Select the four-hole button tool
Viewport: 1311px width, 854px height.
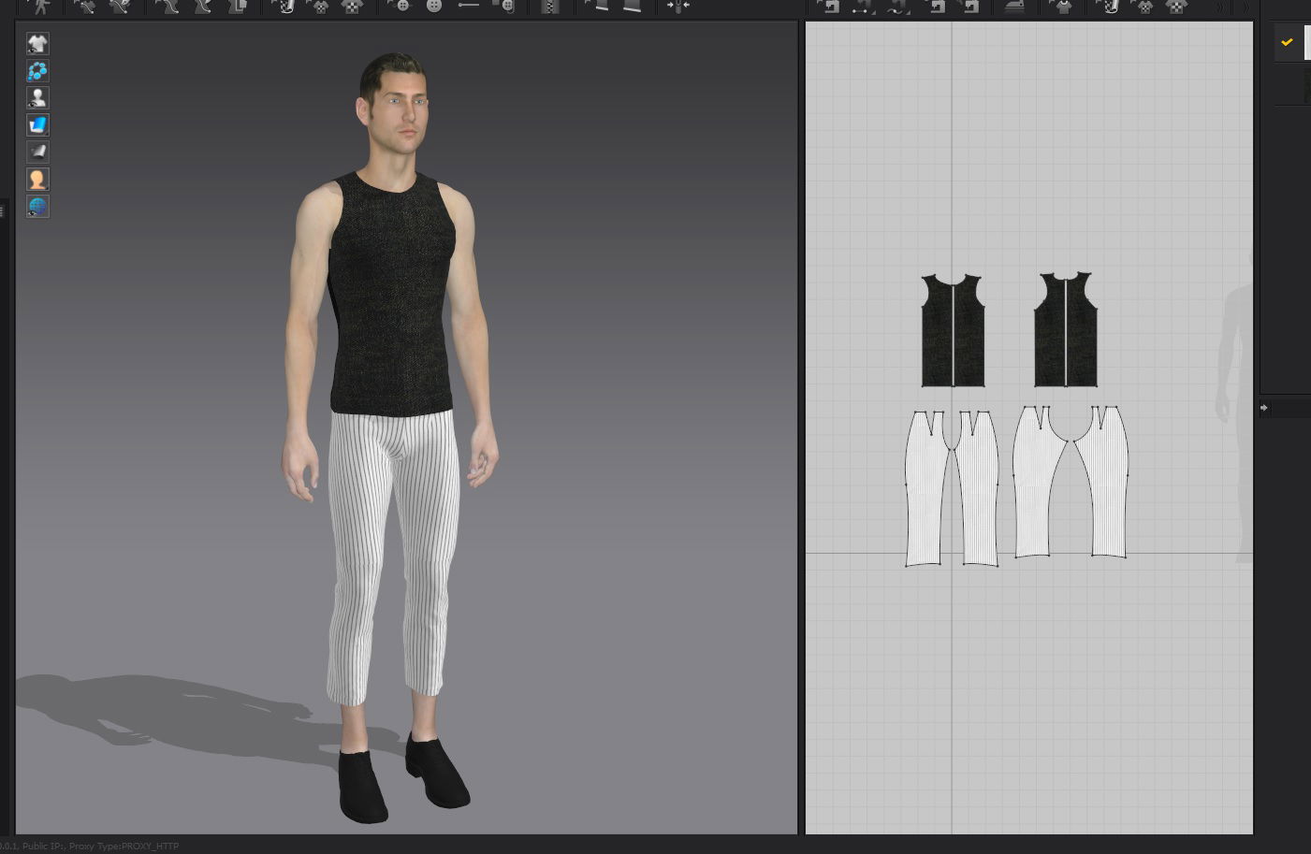pyautogui.click(x=433, y=6)
